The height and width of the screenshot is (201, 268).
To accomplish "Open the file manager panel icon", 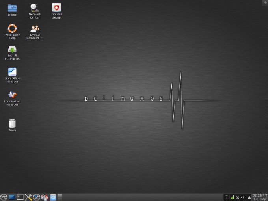I will pos(53,197).
